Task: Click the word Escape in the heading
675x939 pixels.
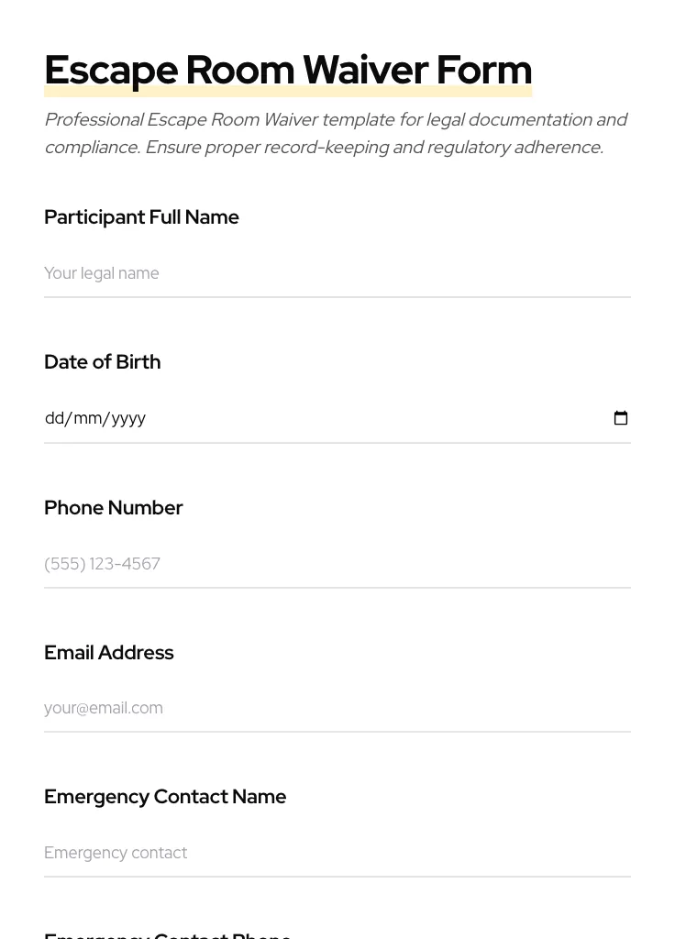Action: point(110,70)
